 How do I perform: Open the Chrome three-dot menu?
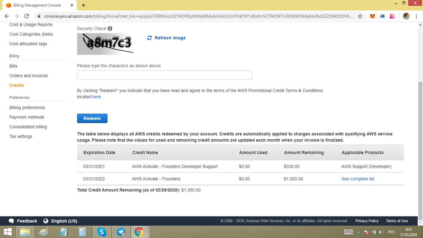pos(416,16)
